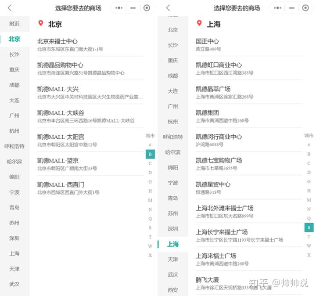Choose 上海长宁来福士广场 mall
The height and width of the screenshot is (296, 316).
249,235
